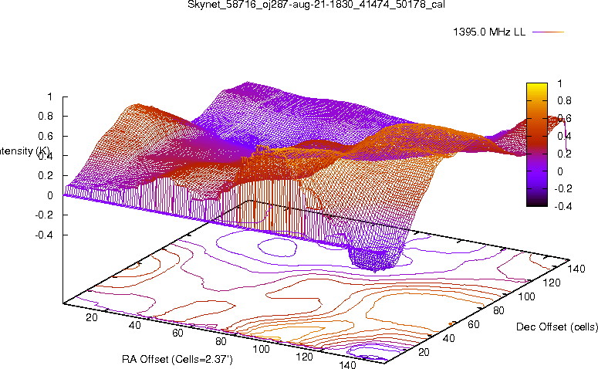
Task: Click tick 0.2 on the intensity axis
Action: click(x=46, y=175)
